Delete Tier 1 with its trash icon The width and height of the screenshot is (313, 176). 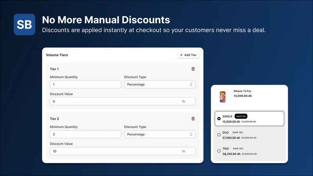[x=193, y=69]
